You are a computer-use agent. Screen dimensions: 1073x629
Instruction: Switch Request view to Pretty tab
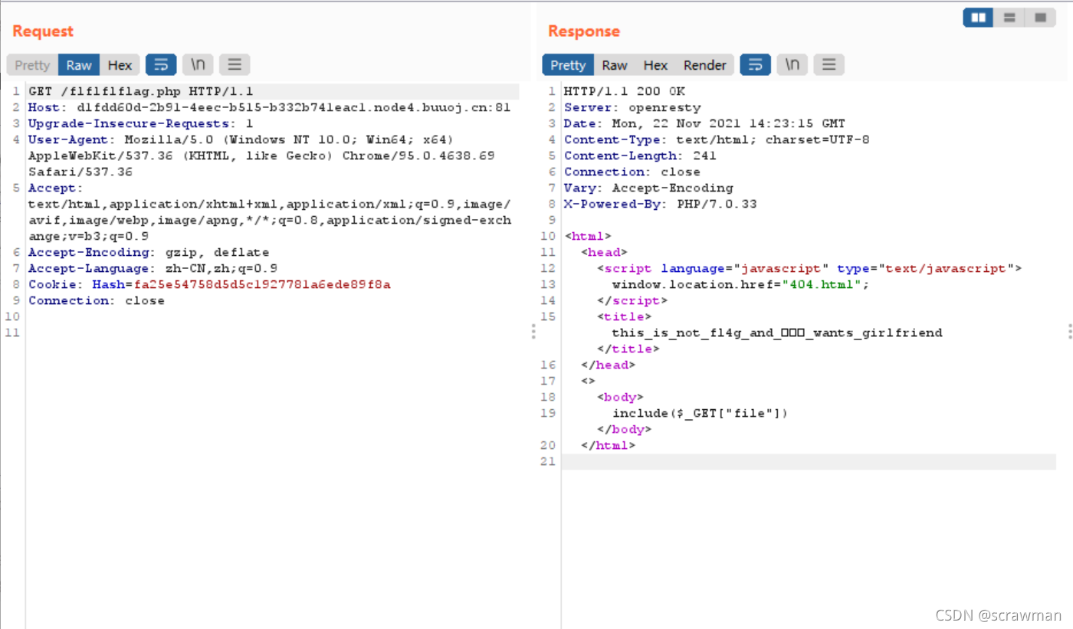point(32,65)
